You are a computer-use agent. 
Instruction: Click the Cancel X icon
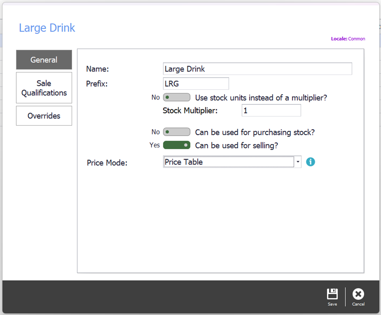358,294
